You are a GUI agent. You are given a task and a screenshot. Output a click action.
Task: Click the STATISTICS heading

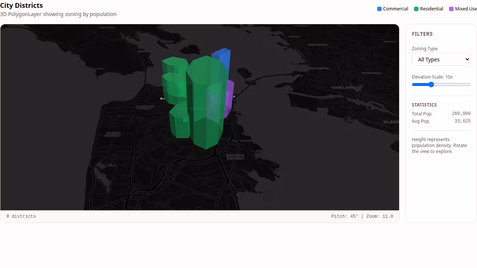[x=424, y=105]
